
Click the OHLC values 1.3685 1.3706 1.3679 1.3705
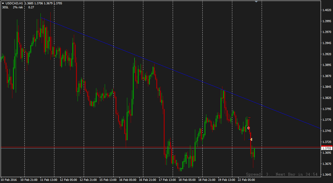[x=44, y=3]
